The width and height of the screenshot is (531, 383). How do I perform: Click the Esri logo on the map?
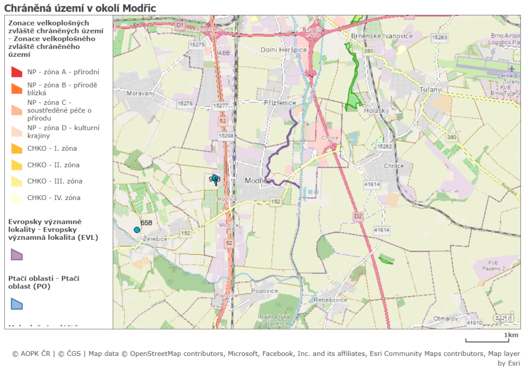503,317
